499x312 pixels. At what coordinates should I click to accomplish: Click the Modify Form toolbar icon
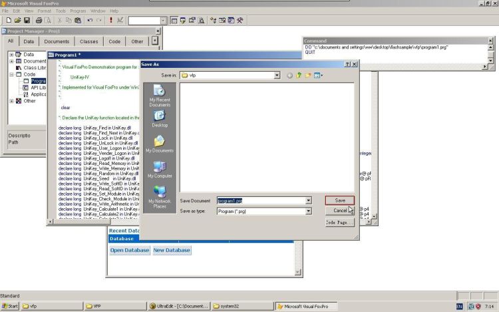tap(120, 21)
